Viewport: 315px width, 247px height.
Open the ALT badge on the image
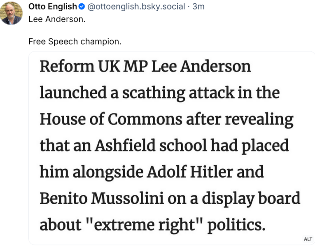point(308,239)
